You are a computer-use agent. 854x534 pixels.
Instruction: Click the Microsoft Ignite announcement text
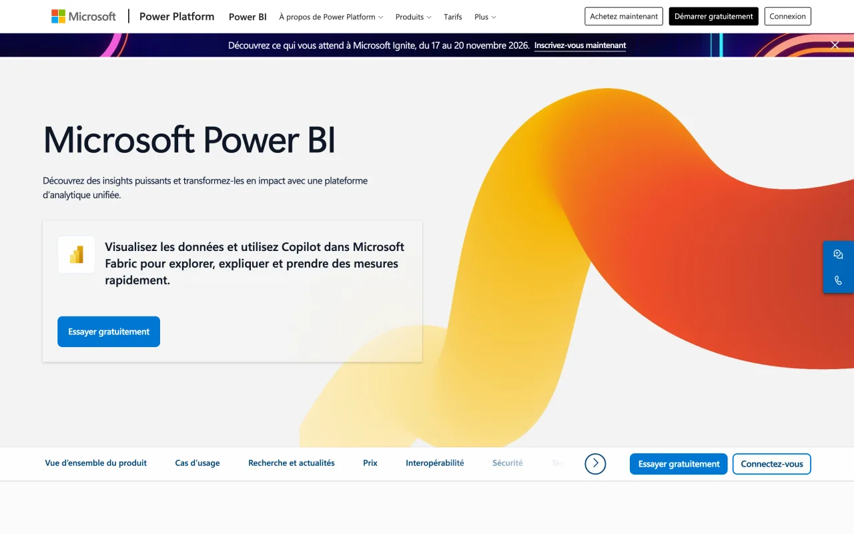click(379, 45)
